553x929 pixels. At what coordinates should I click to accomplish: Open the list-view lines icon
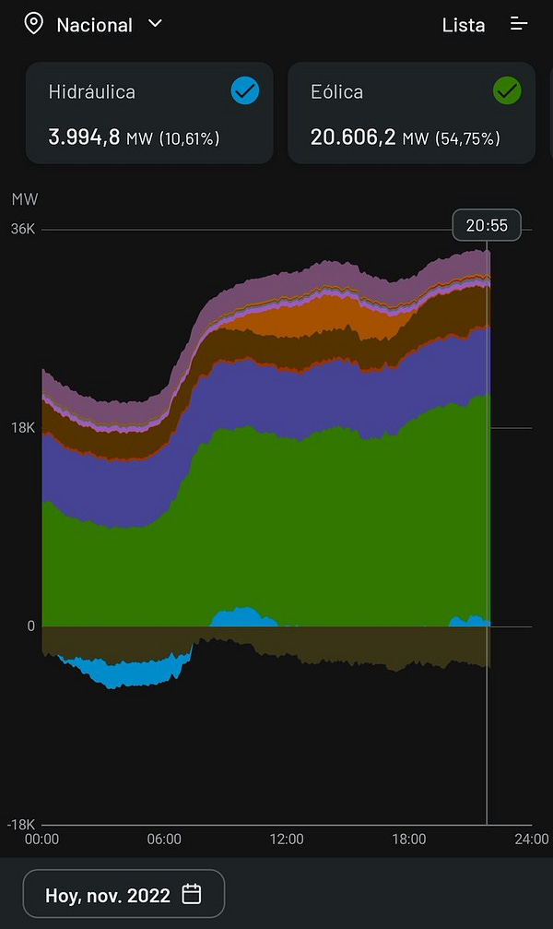click(519, 24)
